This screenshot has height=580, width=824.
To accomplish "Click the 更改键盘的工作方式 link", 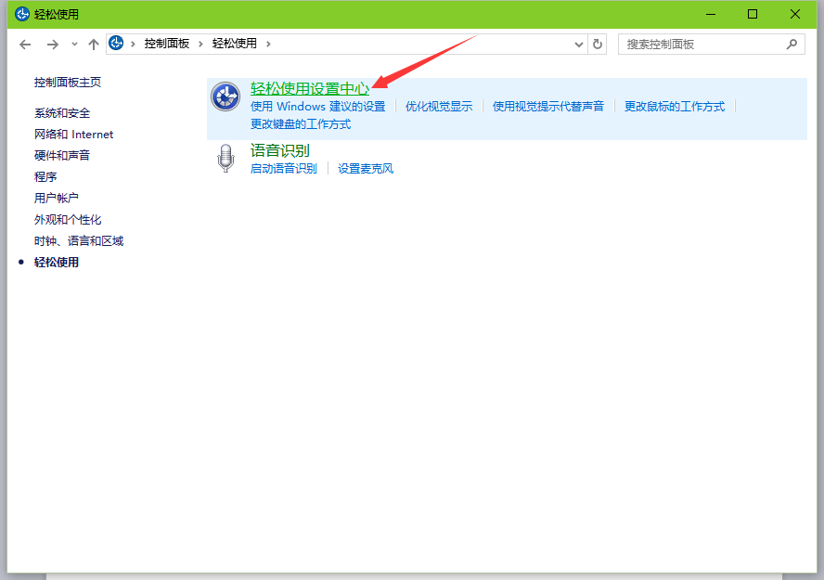I will point(301,124).
